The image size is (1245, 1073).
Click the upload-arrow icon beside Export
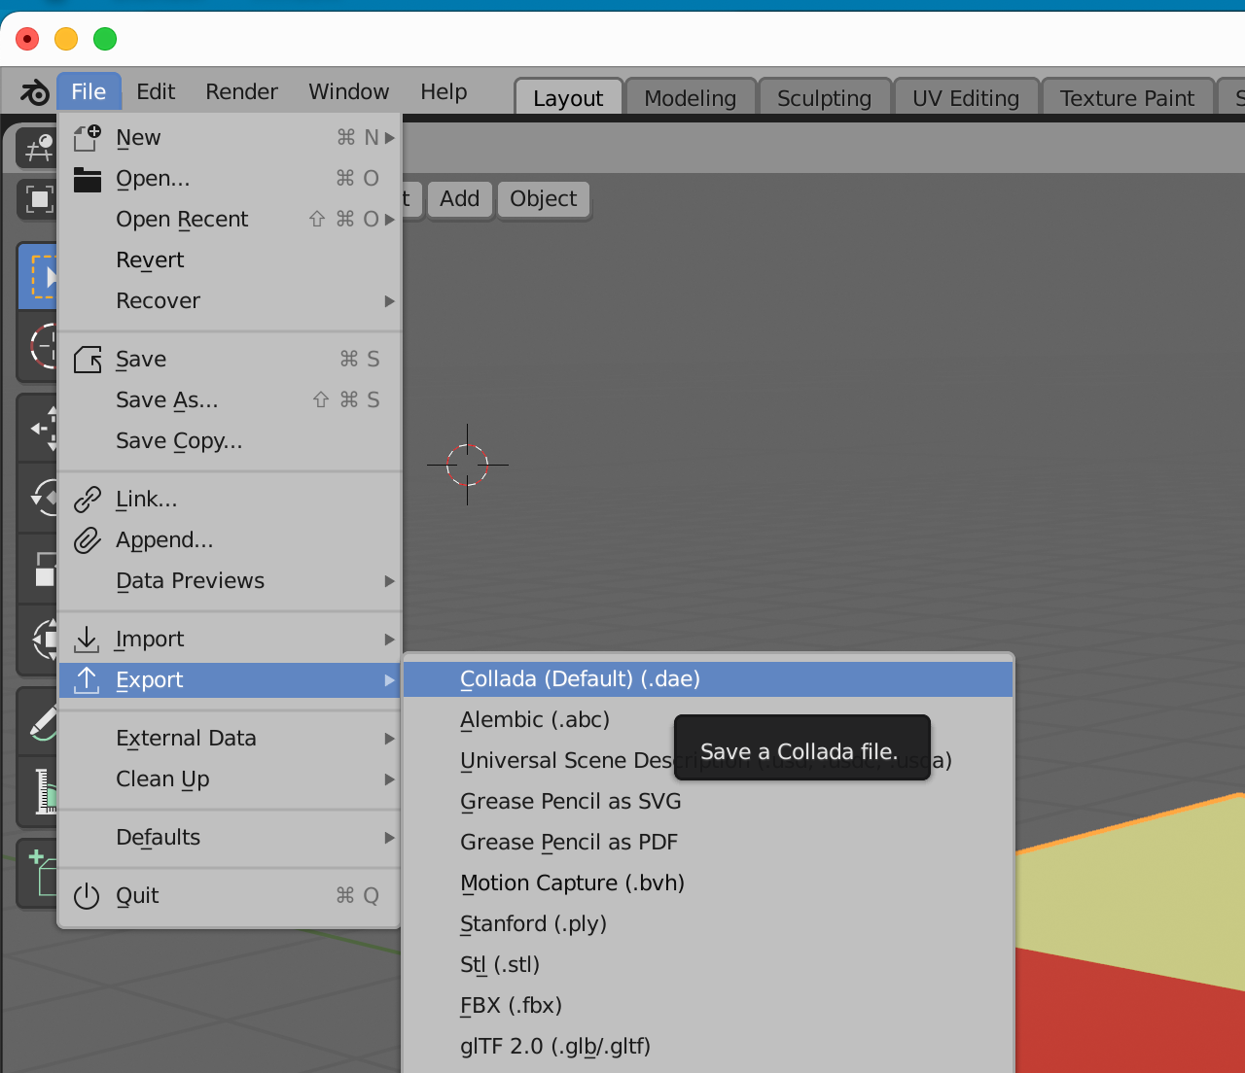(x=87, y=680)
